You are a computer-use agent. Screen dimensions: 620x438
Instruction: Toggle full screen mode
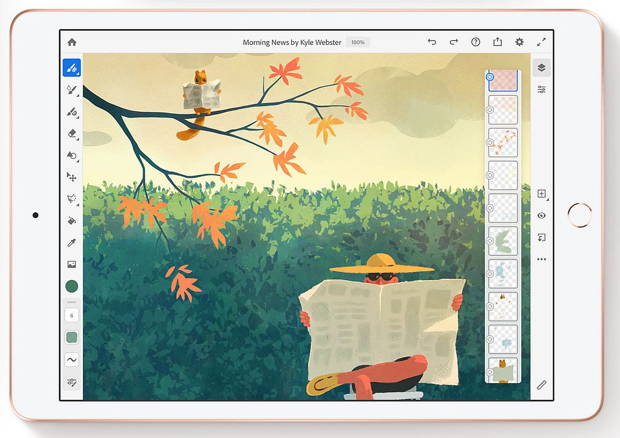coord(541,42)
